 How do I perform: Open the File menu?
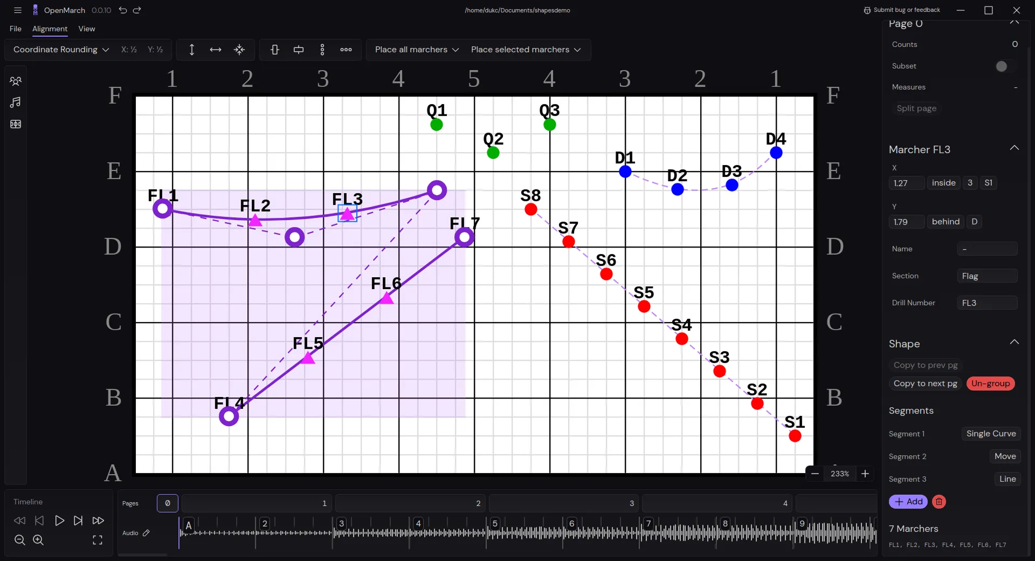(15, 29)
